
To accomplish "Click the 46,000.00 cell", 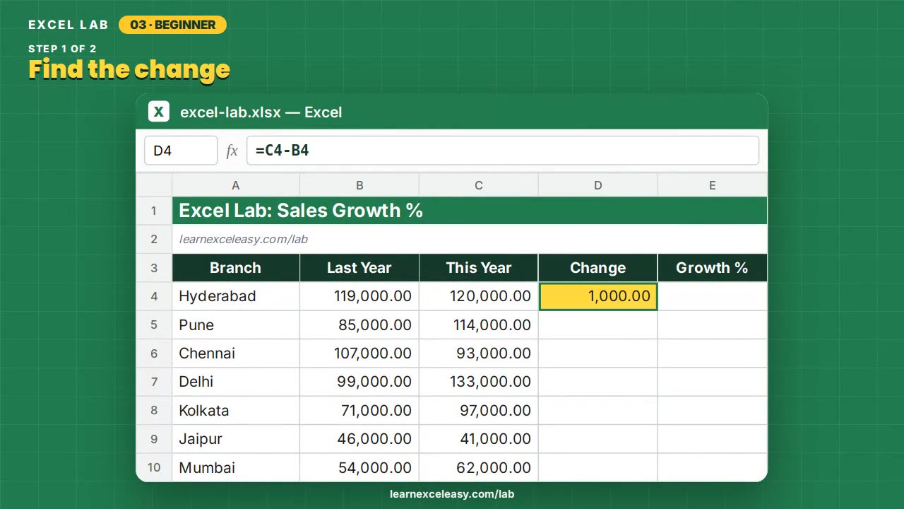I will pyautogui.click(x=359, y=439).
